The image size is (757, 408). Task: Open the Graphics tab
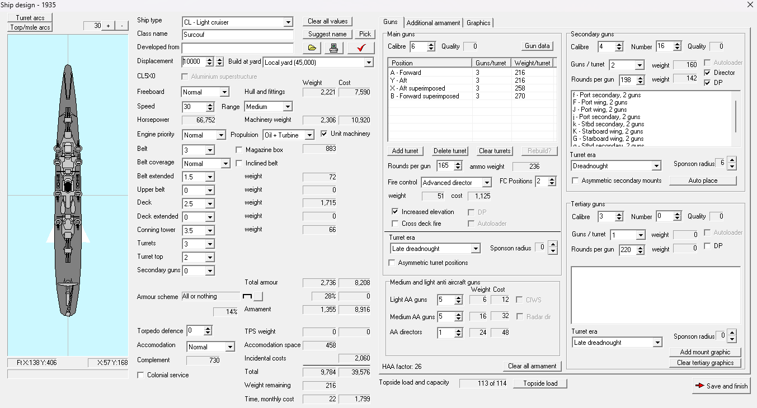coord(478,23)
